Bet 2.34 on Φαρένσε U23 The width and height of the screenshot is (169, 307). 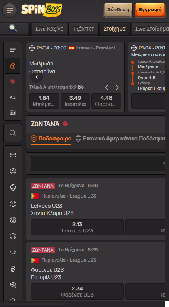[x=78, y=292]
